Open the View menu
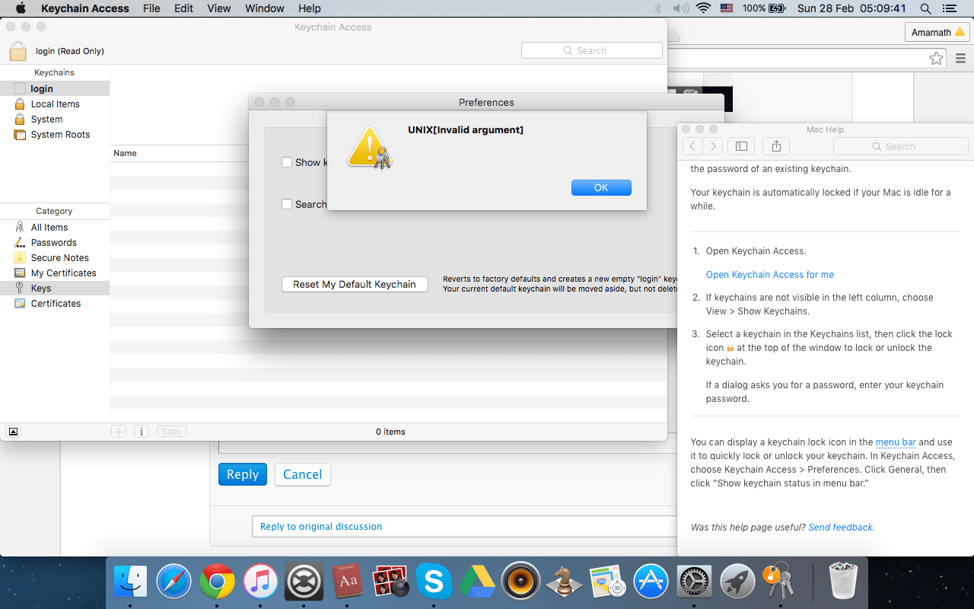The width and height of the screenshot is (974, 609). tap(218, 8)
